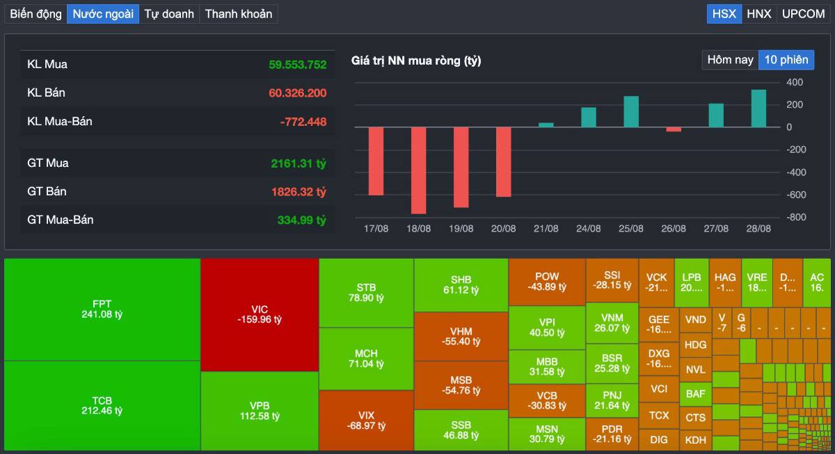This screenshot has height=454, width=835.
Task: Select the VCK tile
Action: click(656, 282)
